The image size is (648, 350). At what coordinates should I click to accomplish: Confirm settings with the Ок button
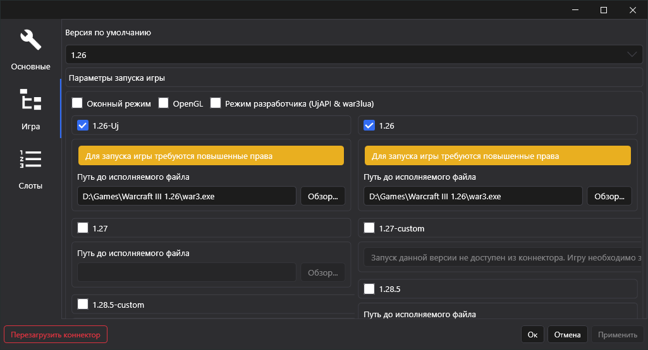coord(532,335)
